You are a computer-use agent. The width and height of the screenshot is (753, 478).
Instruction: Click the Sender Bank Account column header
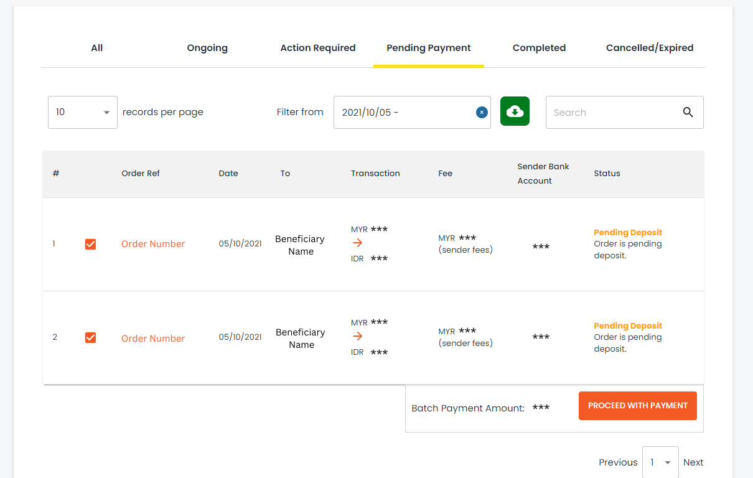coord(543,174)
